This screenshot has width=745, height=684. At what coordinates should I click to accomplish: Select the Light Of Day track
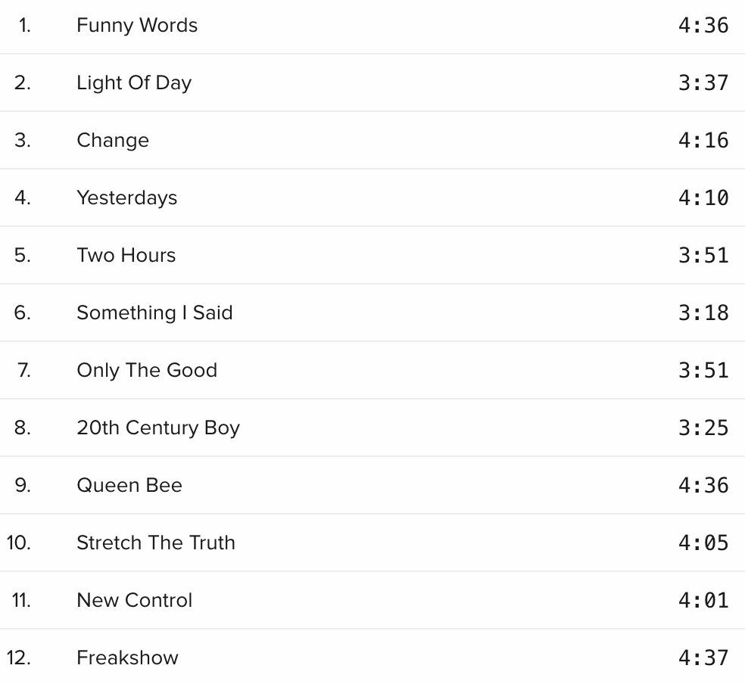click(x=134, y=82)
